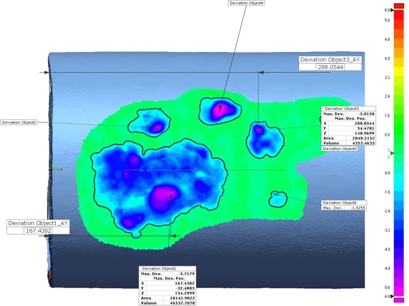Select the Deviation Object5 annotation label
The height and width of the screenshot is (306, 409).
coord(339,149)
